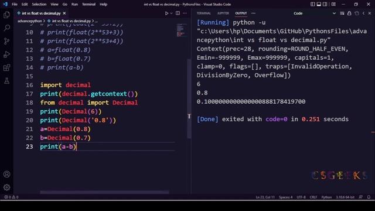Open the Explorer view in activity bar

(6, 15)
